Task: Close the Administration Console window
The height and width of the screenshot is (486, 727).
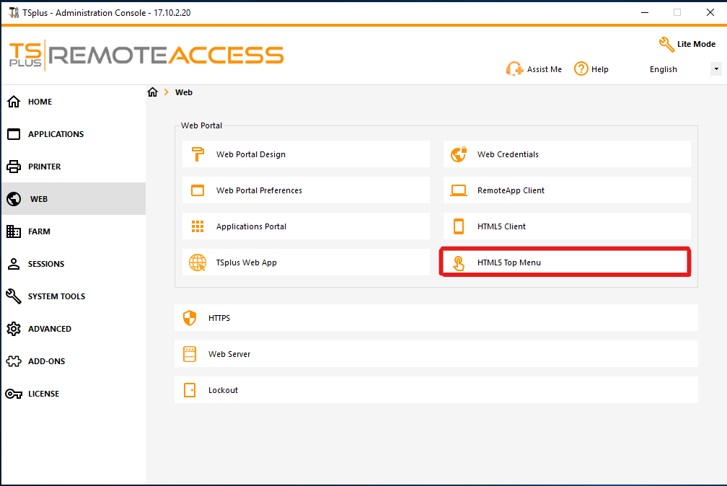Action: [x=710, y=12]
